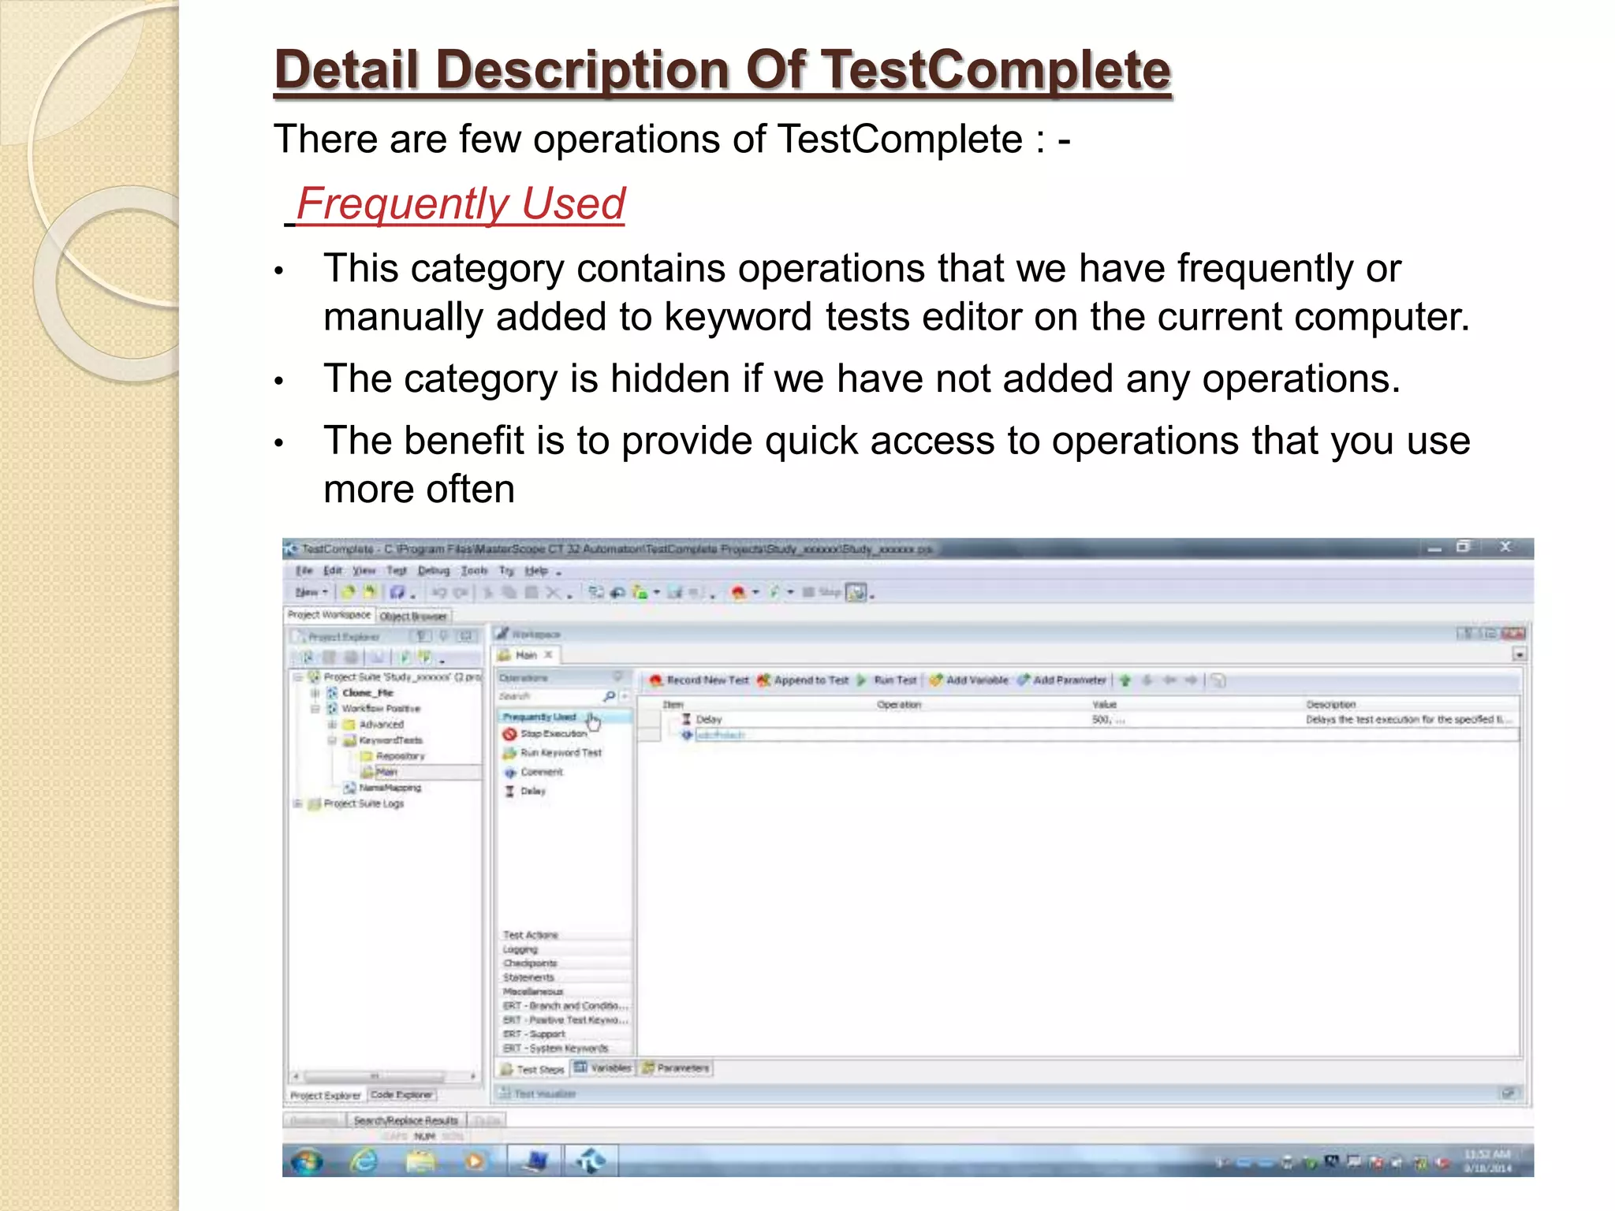
Task: Click the Stop Execution operation icon
Action: coord(509,734)
